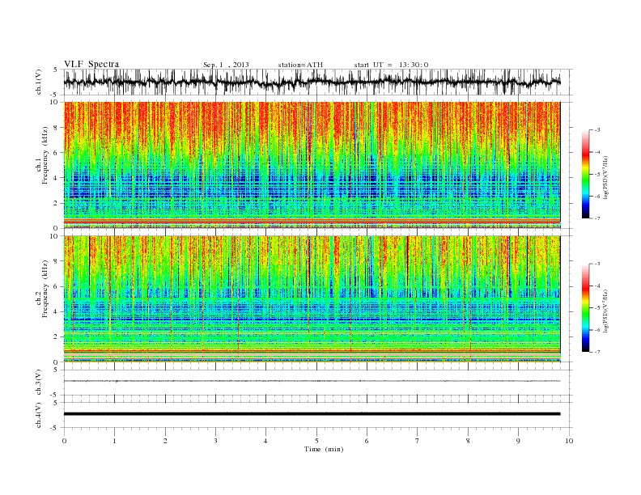Click the 'ch.1(V)' waveform axis label
Image resolution: width=641 pixels, height=495 pixels.
tap(38, 82)
